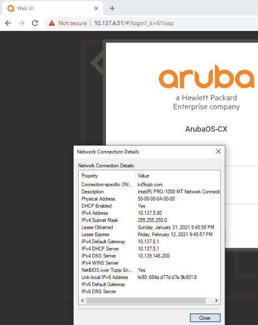The image size is (258, 325).
Task: Click the browser forward arrow
Action: pos(21,23)
